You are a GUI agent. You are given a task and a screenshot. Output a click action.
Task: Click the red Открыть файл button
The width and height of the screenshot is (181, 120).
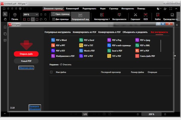pos(26,54)
